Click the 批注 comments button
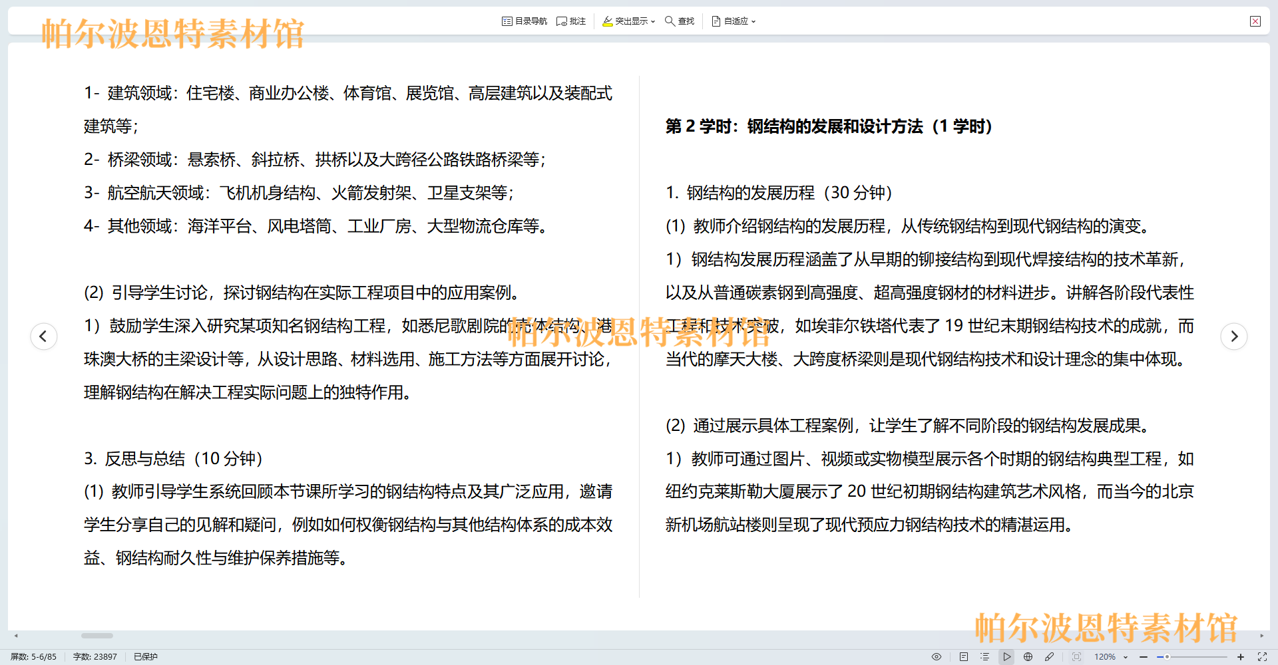This screenshot has width=1278, height=665. (571, 21)
